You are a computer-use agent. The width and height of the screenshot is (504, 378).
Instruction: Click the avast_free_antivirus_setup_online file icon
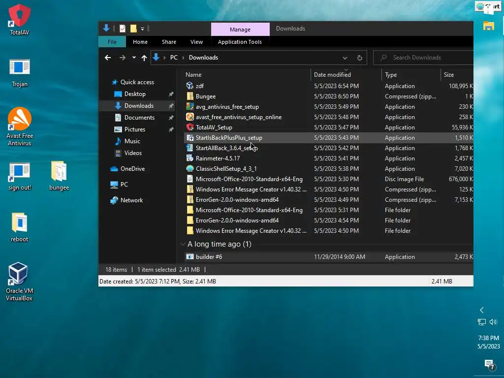coord(189,117)
